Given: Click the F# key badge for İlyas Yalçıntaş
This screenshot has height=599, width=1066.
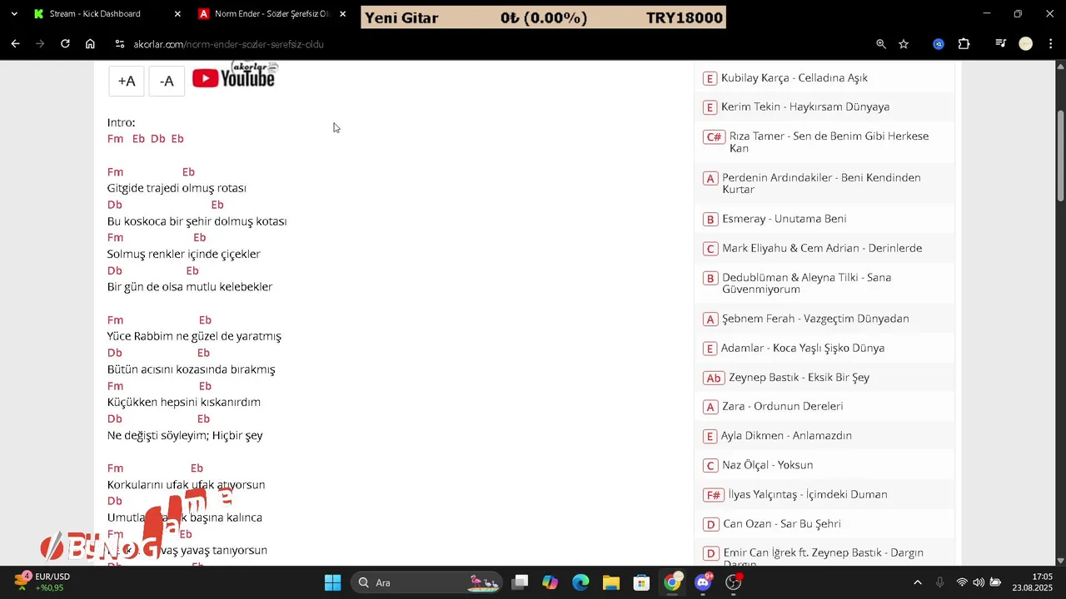Looking at the screenshot, I should tap(714, 495).
